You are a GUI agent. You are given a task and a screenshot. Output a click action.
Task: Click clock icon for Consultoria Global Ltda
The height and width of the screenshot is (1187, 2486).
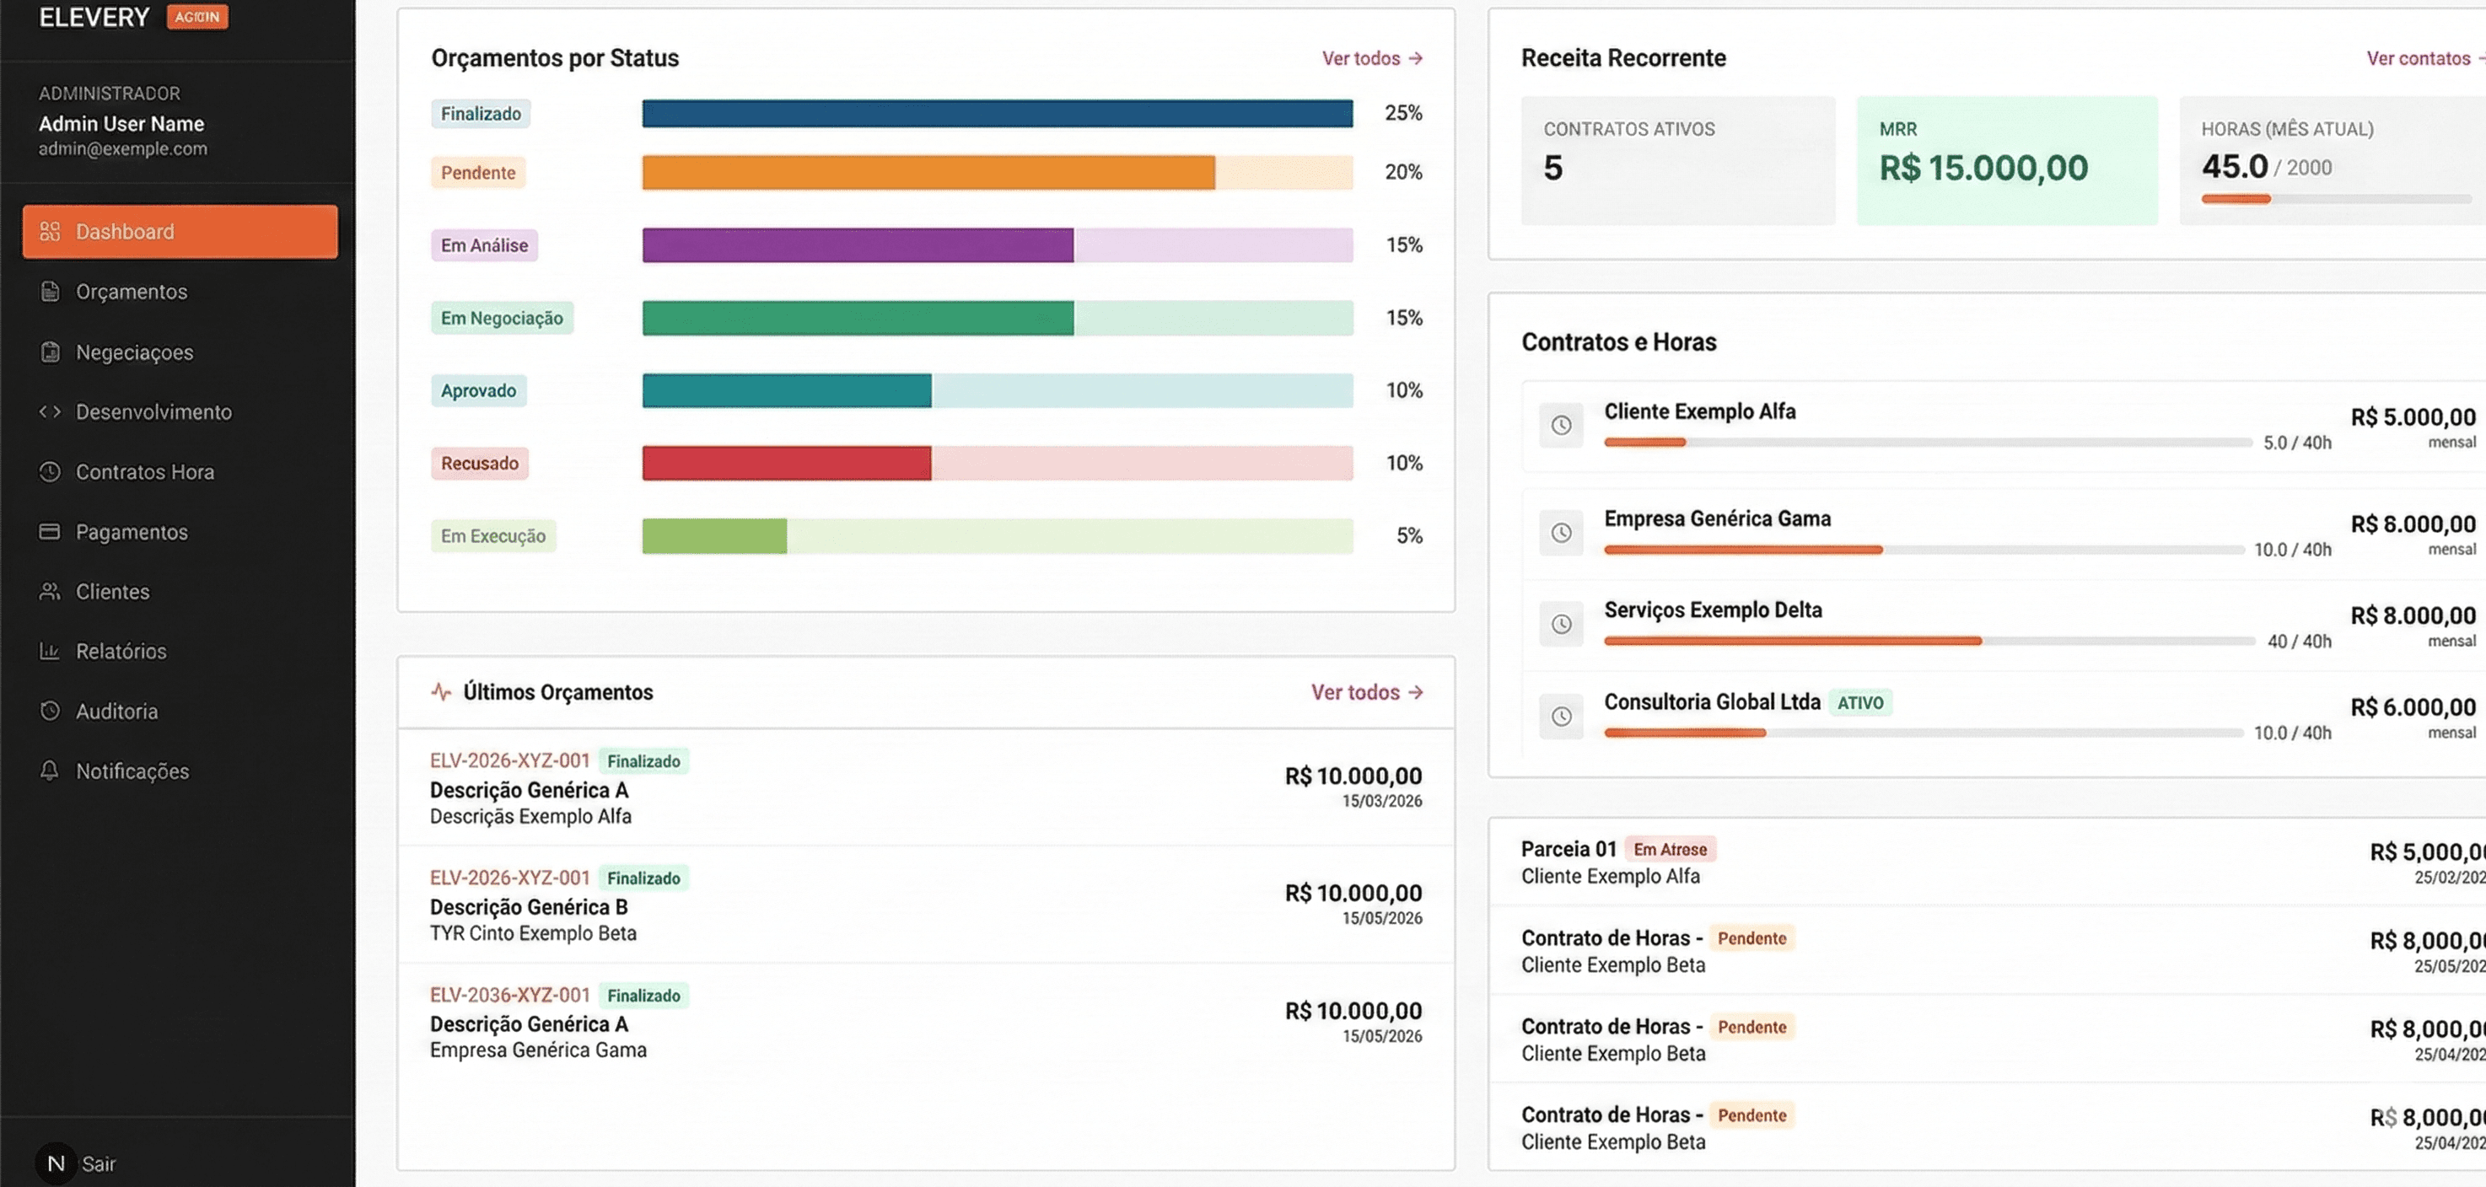[x=1561, y=716]
